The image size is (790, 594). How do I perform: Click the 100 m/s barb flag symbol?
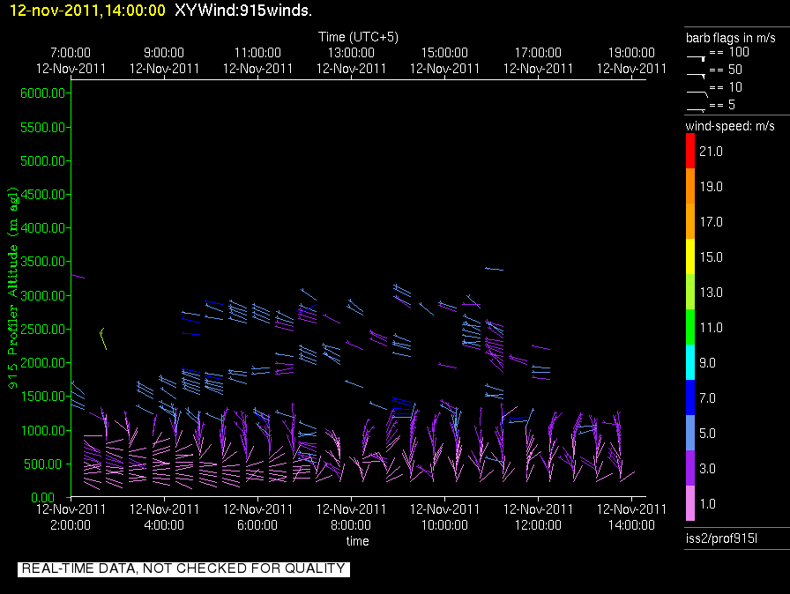point(696,58)
